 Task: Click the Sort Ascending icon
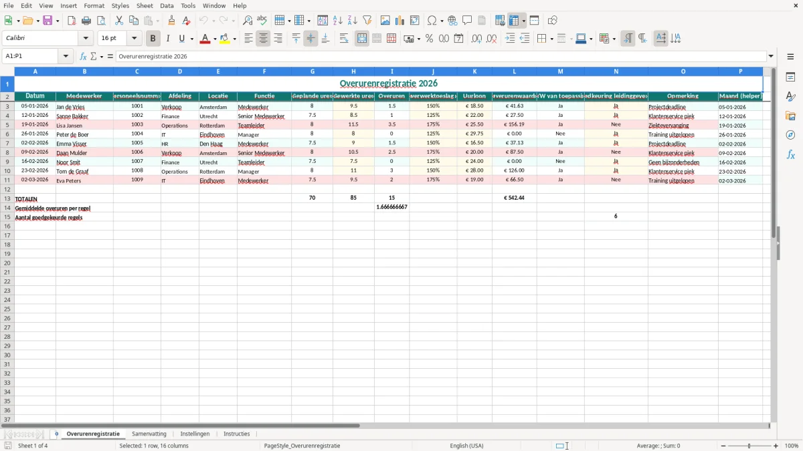coord(338,21)
